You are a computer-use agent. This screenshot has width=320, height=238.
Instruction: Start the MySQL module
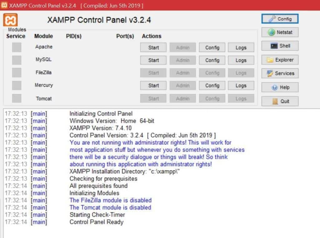tap(153, 60)
